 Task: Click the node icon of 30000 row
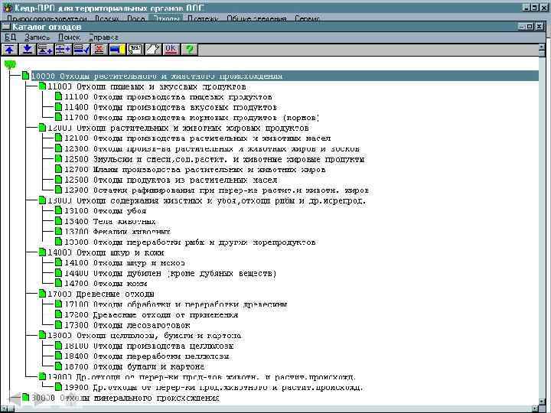point(26,397)
